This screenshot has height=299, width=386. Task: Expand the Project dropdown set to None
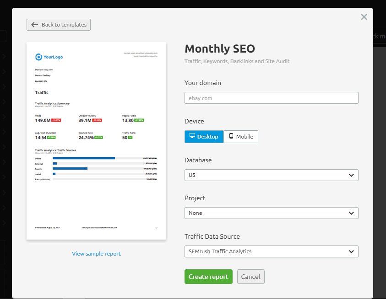pos(271,213)
